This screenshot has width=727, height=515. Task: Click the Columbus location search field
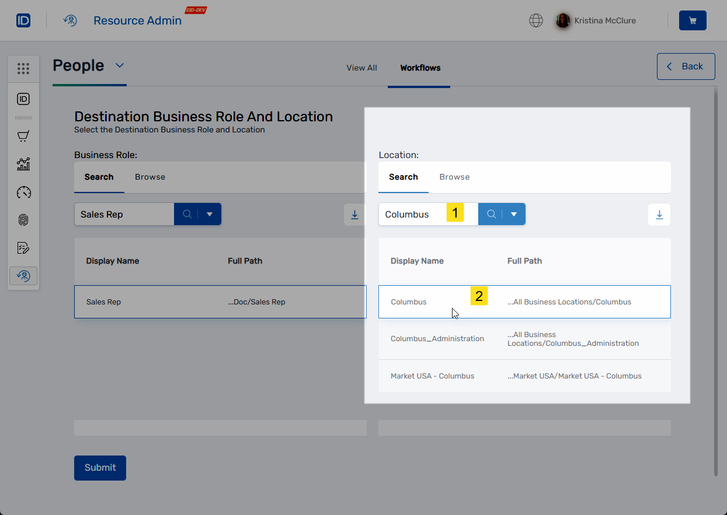pos(415,214)
